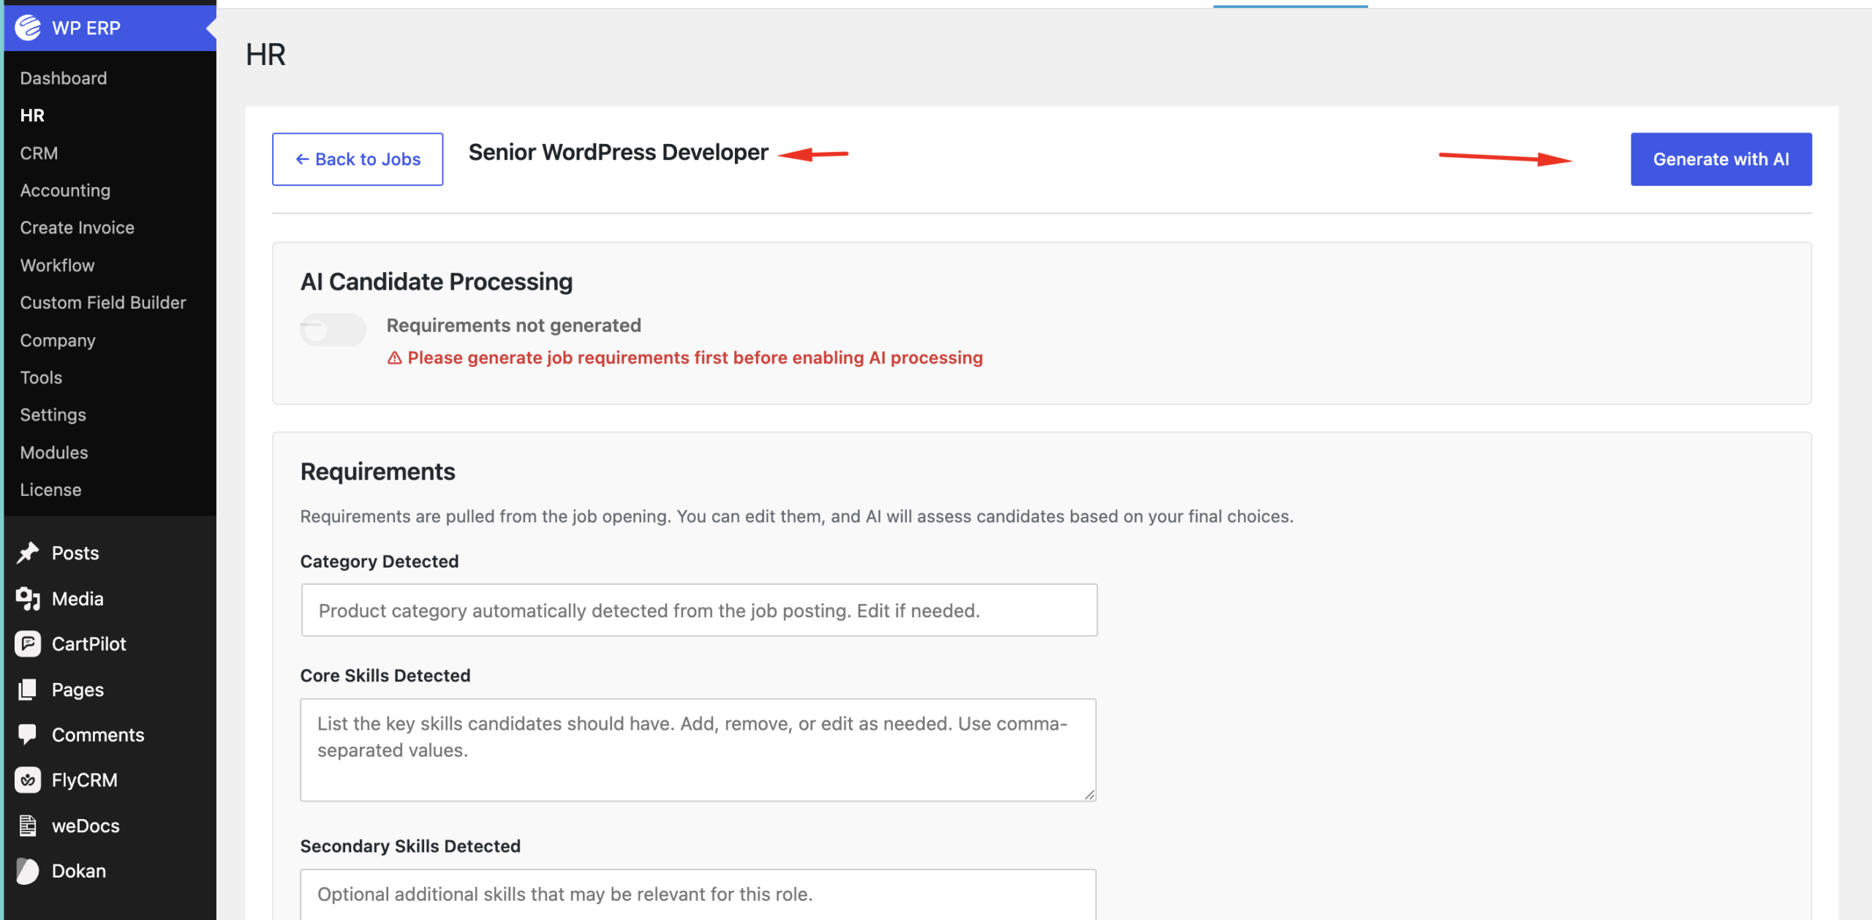Open the License menu item
This screenshot has height=920, width=1872.
click(50, 490)
